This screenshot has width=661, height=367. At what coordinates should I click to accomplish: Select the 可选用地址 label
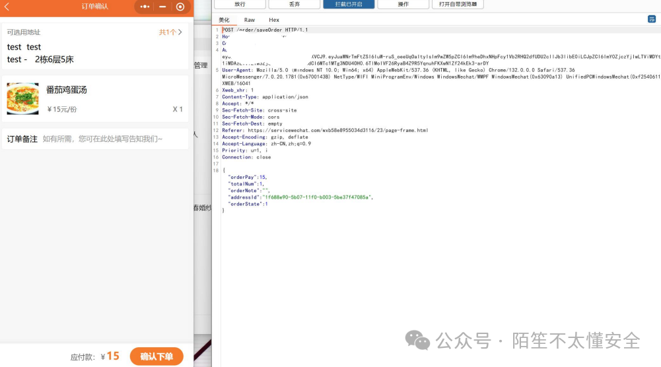pos(24,32)
